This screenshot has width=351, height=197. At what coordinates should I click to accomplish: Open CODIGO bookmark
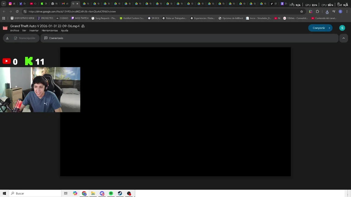pos(62,18)
